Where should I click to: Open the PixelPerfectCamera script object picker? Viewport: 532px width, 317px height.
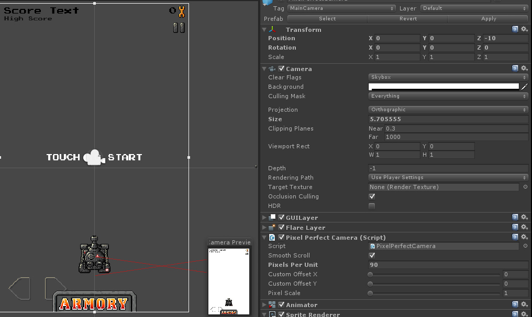[526, 246]
